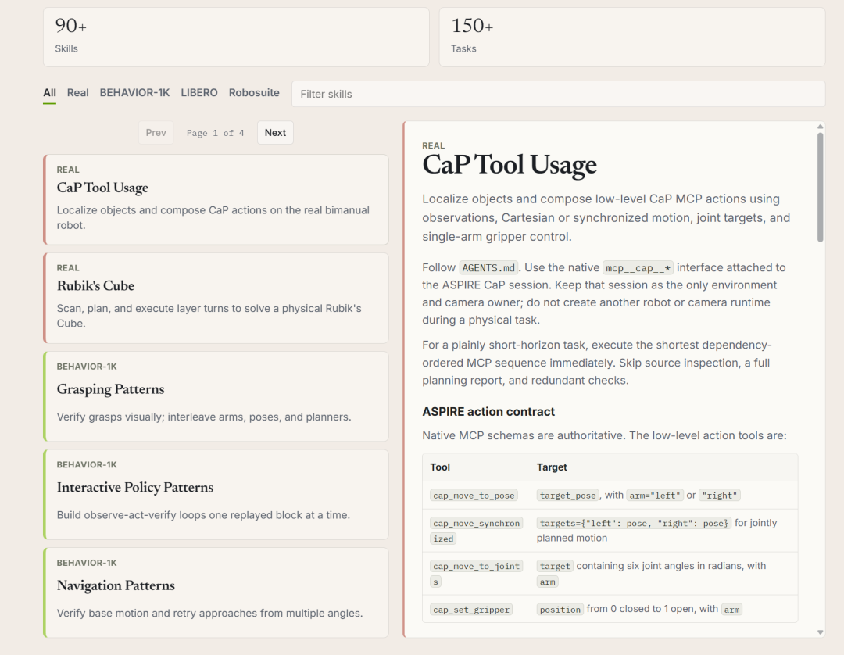This screenshot has width=844, height=655.
Task: Click the detail panel scroll-up arrow
Action: coord(821,127)
